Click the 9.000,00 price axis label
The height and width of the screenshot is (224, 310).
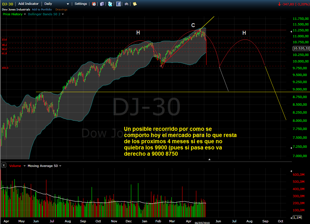(x=300, y=89)
